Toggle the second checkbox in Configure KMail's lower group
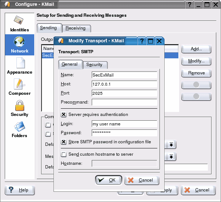 click(48, 134)
